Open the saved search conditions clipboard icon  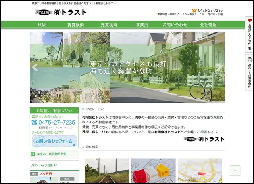[250, 59]
